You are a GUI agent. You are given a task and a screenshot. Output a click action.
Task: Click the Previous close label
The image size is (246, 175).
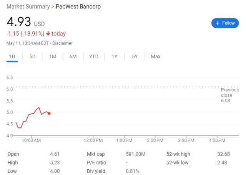click(x=229, y=92)
